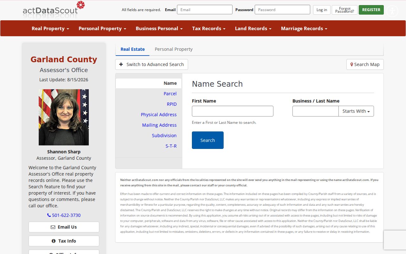Click the First Name input field
Image resolution: width=406 pixels, height=254 pixels.
[232, 111]
